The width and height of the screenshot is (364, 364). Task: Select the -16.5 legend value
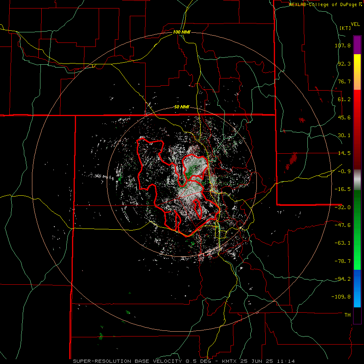343,189
